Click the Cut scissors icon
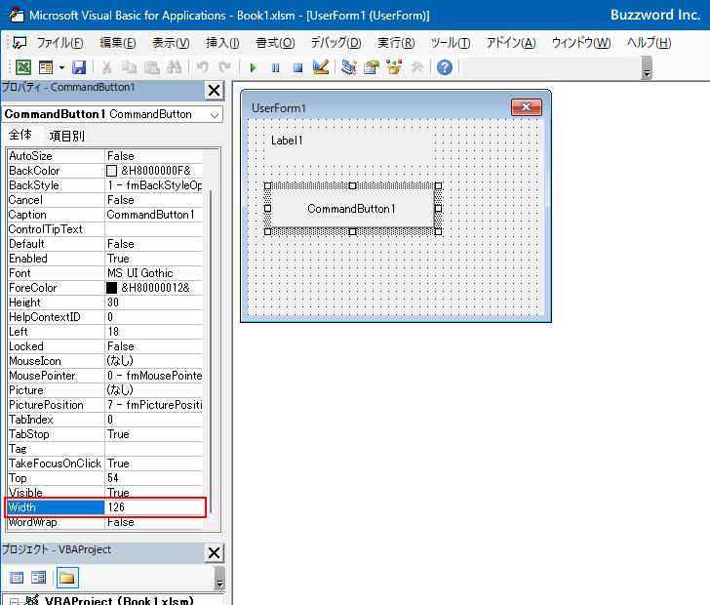710x605 pixels. (107, 67)
